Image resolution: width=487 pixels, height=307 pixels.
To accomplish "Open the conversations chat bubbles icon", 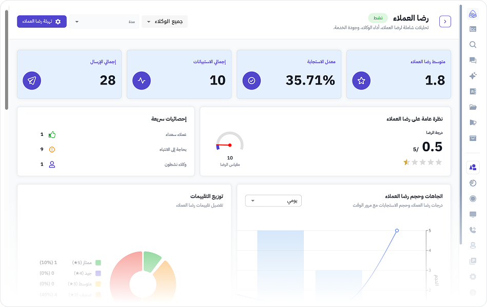I will (x=473, y=60).
